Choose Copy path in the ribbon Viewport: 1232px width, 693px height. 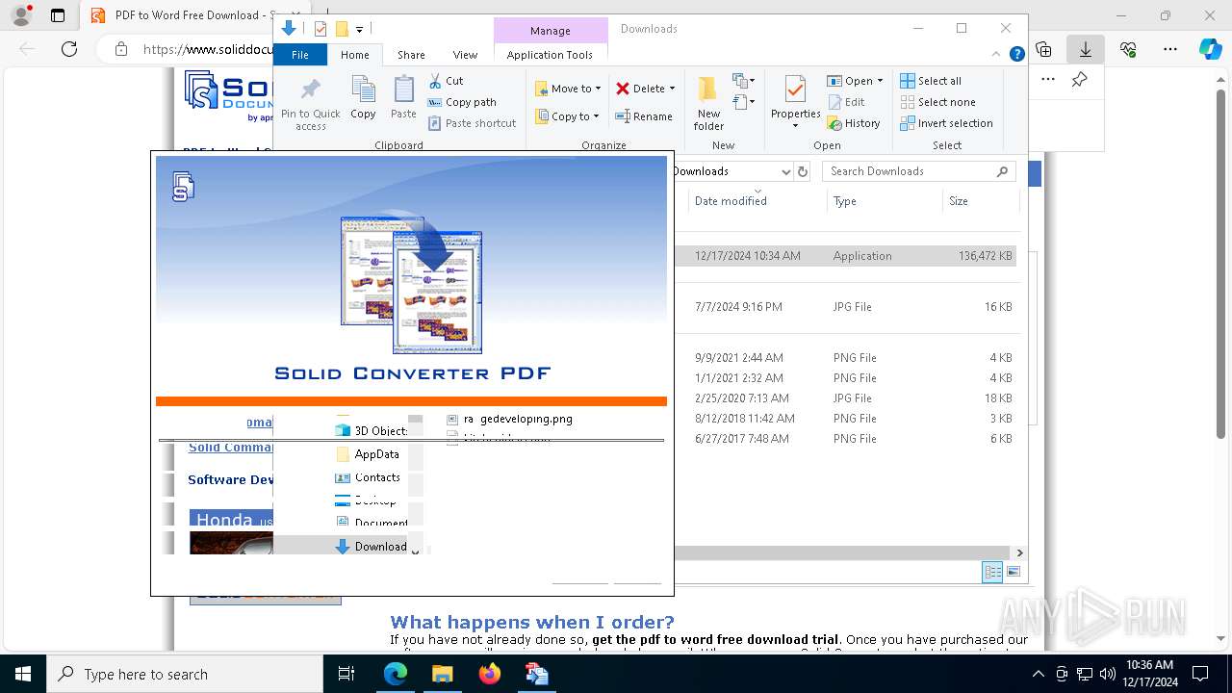(x=462, y=102)
